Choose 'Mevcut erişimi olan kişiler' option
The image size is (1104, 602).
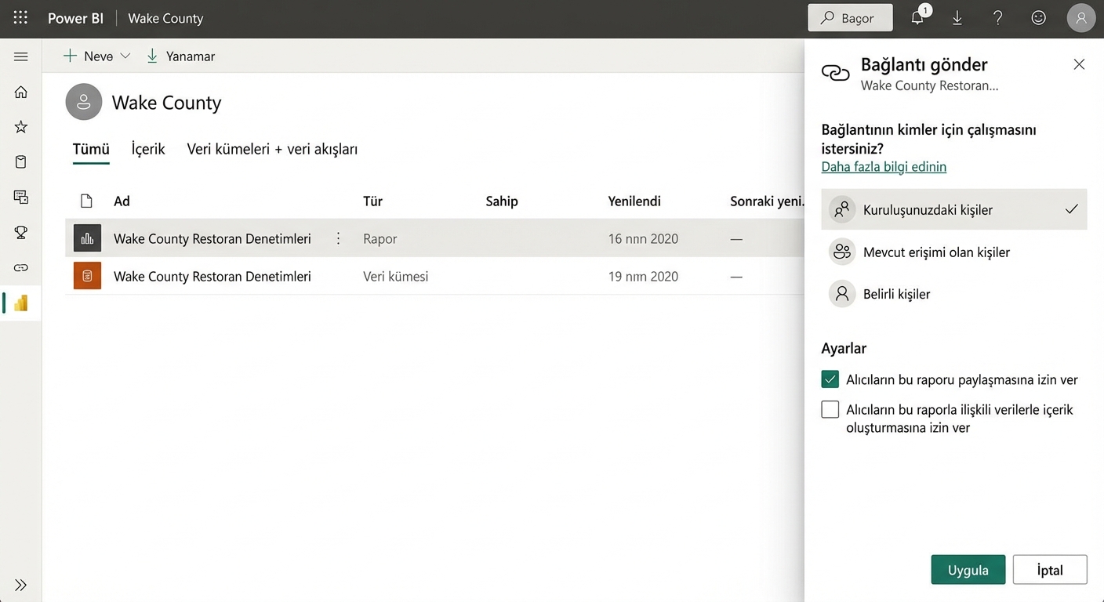pos(936,252)
